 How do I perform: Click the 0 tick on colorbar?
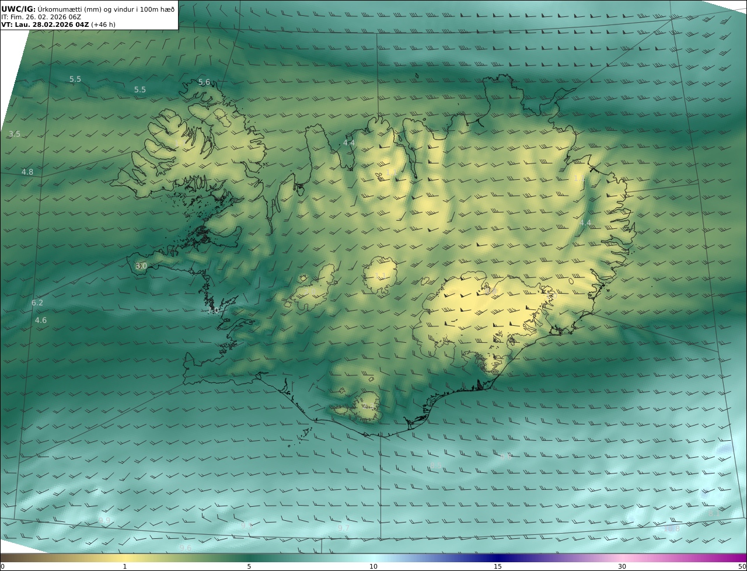(x=2, y=566)
